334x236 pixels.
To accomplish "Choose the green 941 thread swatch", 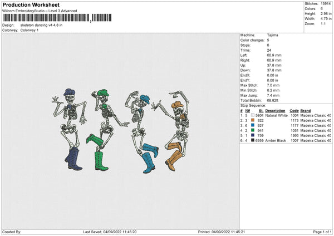I will pyautogui.click(x=253, y=130).
